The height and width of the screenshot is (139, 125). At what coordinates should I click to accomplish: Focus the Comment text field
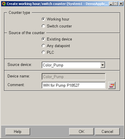point(73,85)
